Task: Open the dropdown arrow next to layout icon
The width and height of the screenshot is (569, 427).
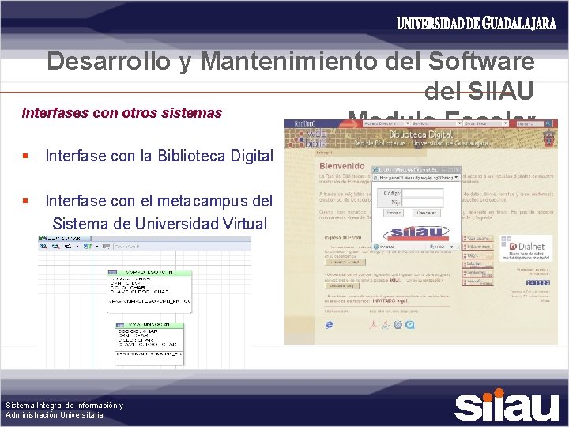Action: pyautogui.click(x=97, y=247)
